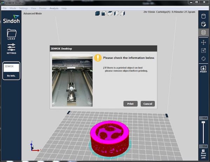This screenshot has height=162, width=210.
Task: Open the Settings menu
Action: click(x=23, y=8)
